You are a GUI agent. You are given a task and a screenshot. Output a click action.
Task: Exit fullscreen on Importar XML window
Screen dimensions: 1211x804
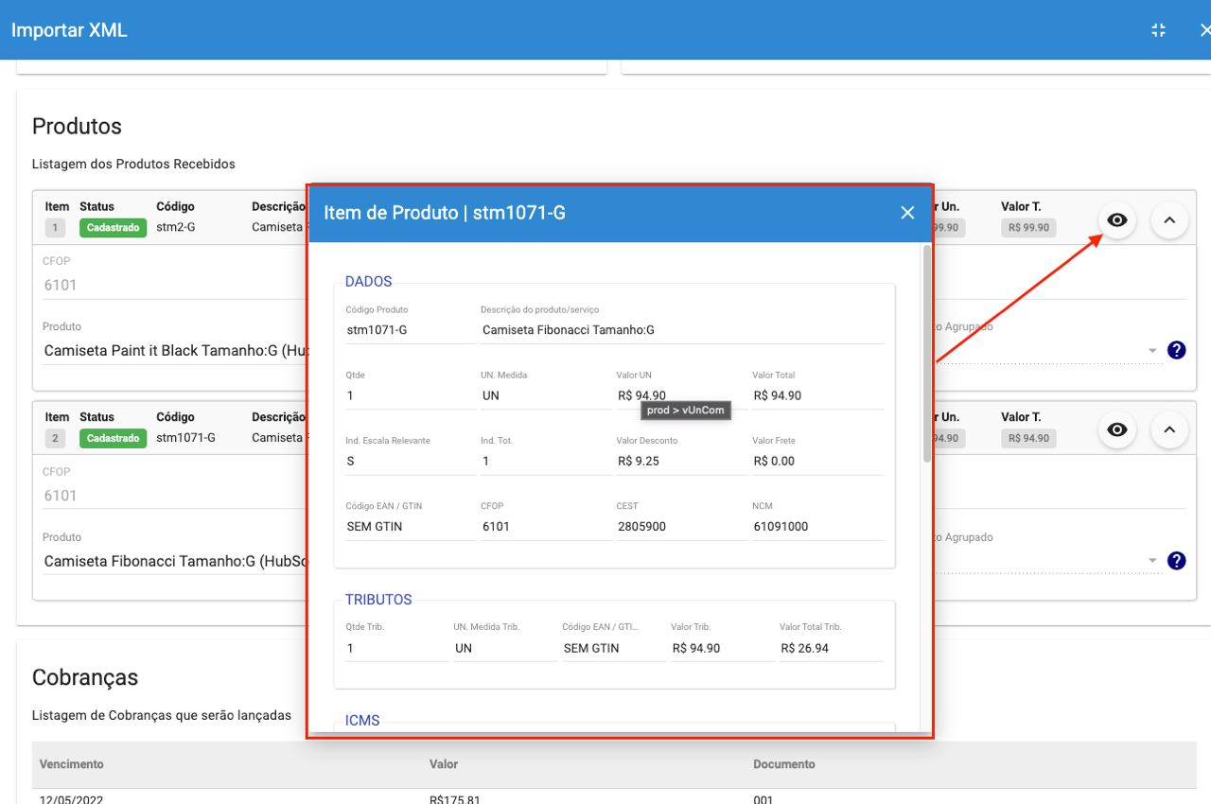(x=1158, y=30)
